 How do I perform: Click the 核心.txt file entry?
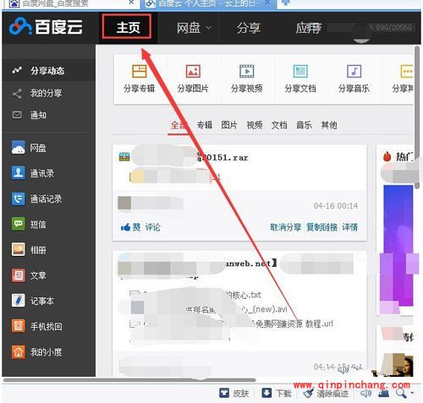pos(243,295)
